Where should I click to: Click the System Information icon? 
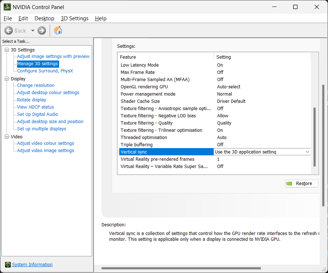click(8, 265)
